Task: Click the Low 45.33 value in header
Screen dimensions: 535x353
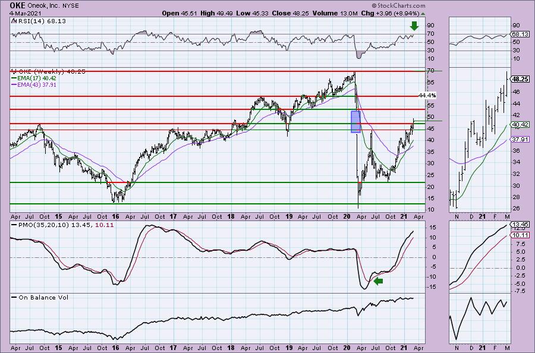Action: click(x=252, y=13)
